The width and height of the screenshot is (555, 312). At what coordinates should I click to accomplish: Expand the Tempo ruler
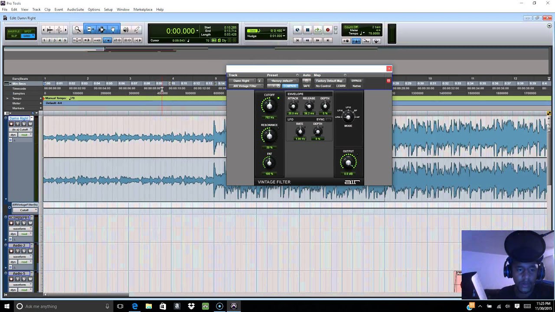(7, 98)
